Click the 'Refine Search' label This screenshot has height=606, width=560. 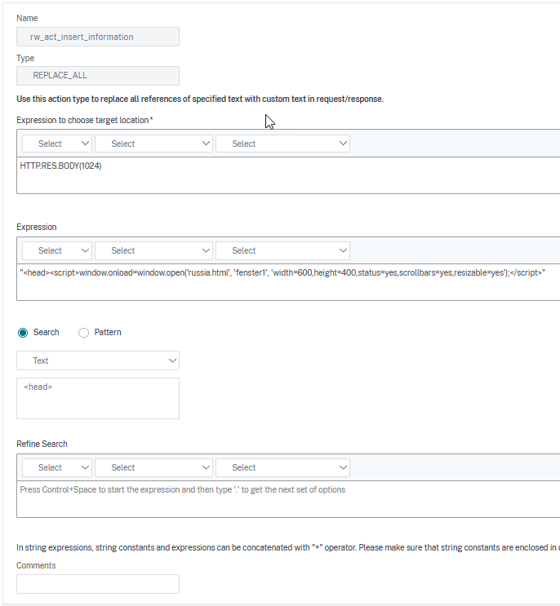42,444
